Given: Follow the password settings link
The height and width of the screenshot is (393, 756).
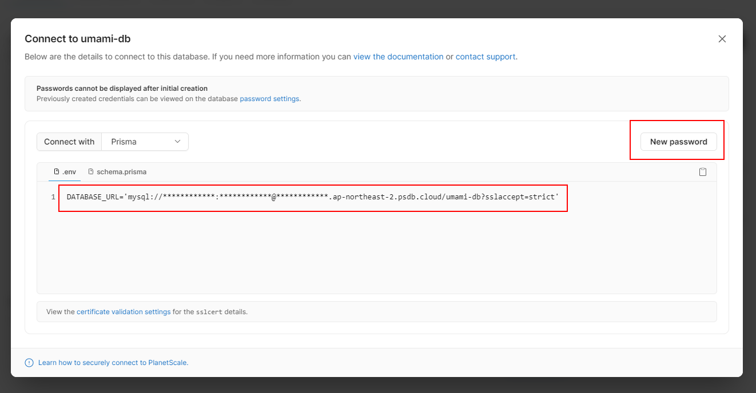Looking at the screenshot, I should click(x=269, y=98).
